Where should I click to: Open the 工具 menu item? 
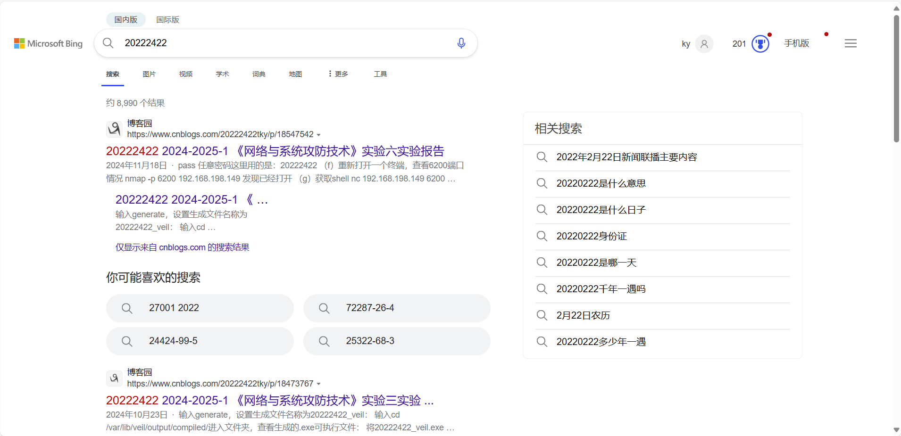click(x=380, y=74)
